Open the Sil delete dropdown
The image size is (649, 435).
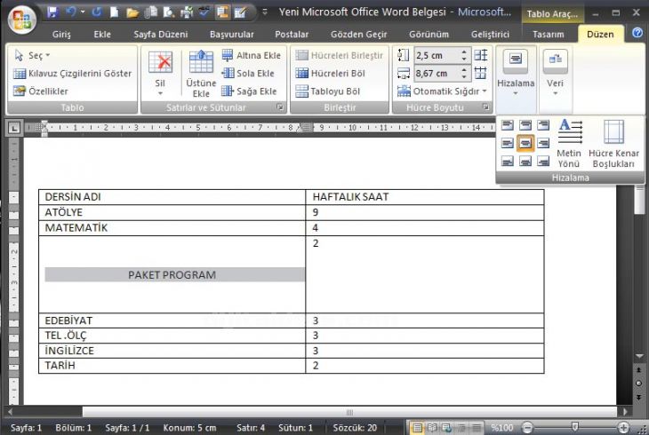[x=160, y=74]
